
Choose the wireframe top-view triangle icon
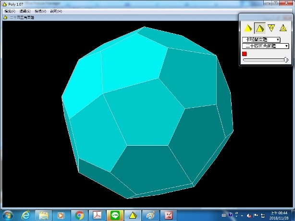click(x=283, y=28)
